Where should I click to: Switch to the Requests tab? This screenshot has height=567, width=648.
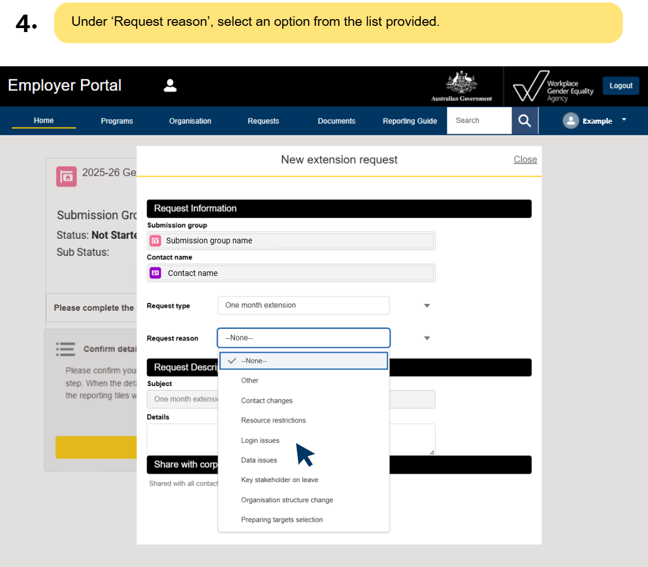tap(263, 120)
